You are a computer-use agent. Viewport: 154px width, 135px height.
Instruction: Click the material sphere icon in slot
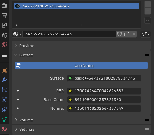pos(17,6)
